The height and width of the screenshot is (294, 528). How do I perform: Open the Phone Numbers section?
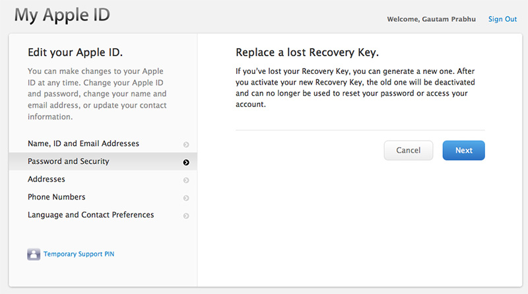pos(56,197)
